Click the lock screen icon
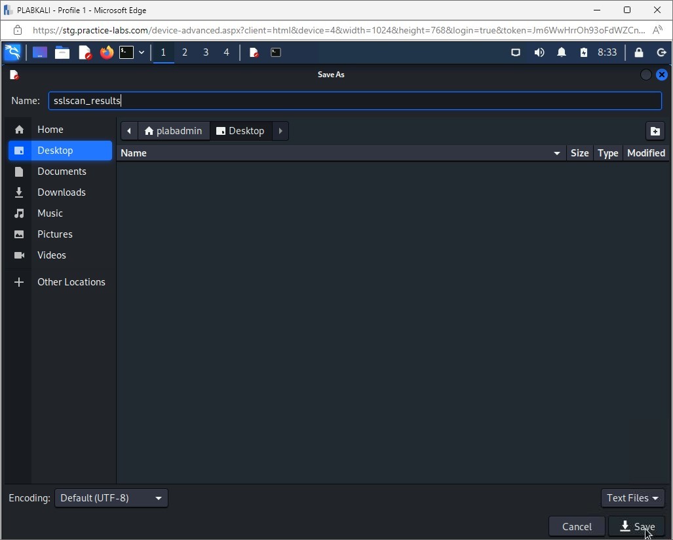673x540 pixels. [638, 52]
